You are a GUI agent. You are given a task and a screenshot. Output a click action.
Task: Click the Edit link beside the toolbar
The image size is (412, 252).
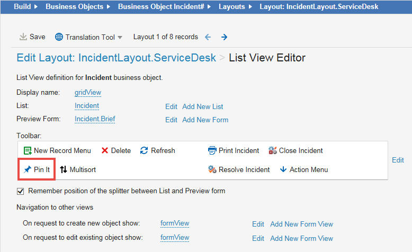(x=398, y=160)
